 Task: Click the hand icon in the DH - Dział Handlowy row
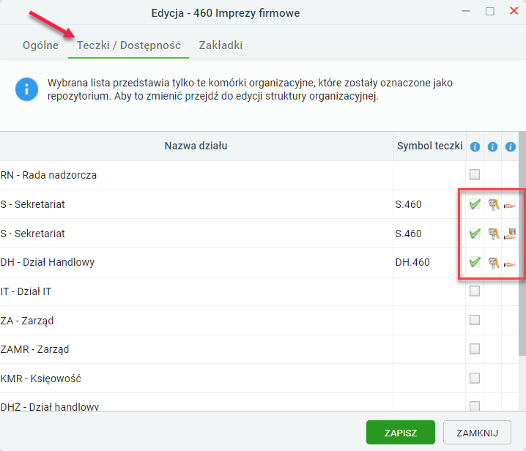(510, 264)
